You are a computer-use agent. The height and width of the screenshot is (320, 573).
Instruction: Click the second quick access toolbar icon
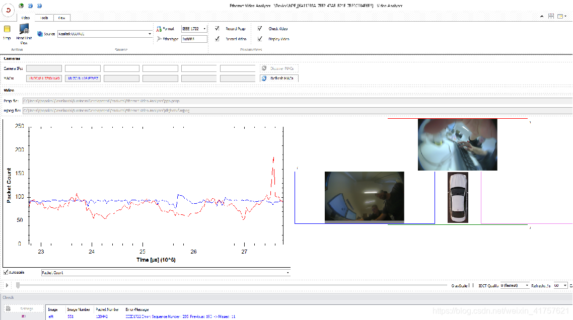point(30,6)
